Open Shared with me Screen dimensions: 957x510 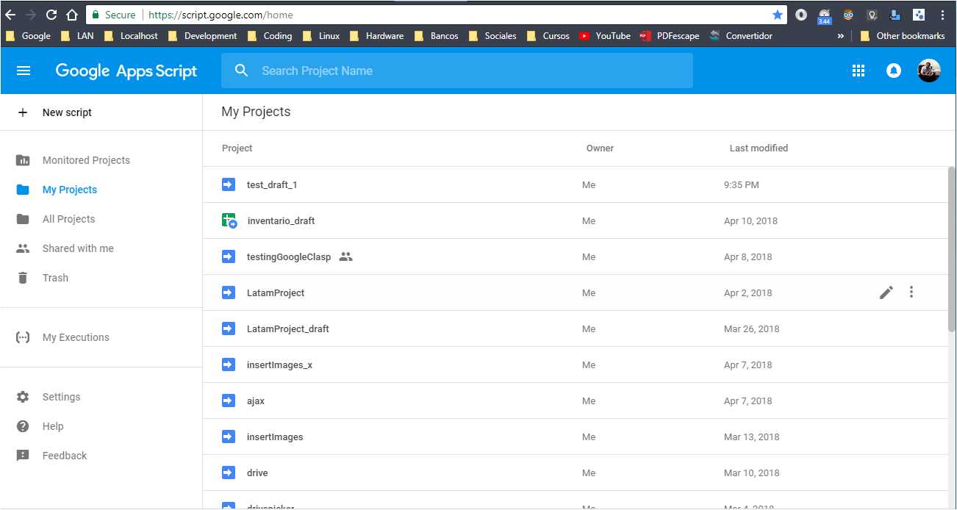tap(78, 248)
